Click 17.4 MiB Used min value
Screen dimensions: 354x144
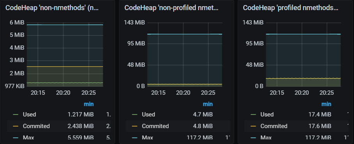[x=320, y=115]
